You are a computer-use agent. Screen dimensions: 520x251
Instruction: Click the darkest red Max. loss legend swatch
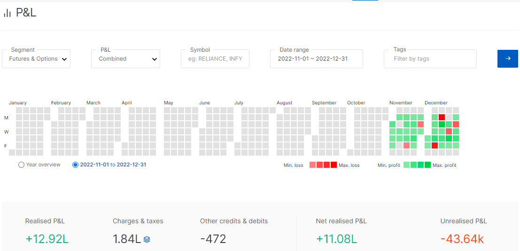pyautogui.click(x=334, y=165)
